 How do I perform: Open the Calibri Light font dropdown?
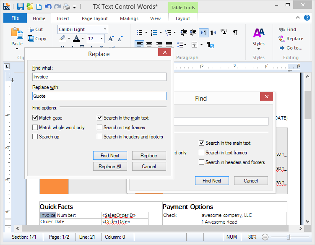pos(105,29)
